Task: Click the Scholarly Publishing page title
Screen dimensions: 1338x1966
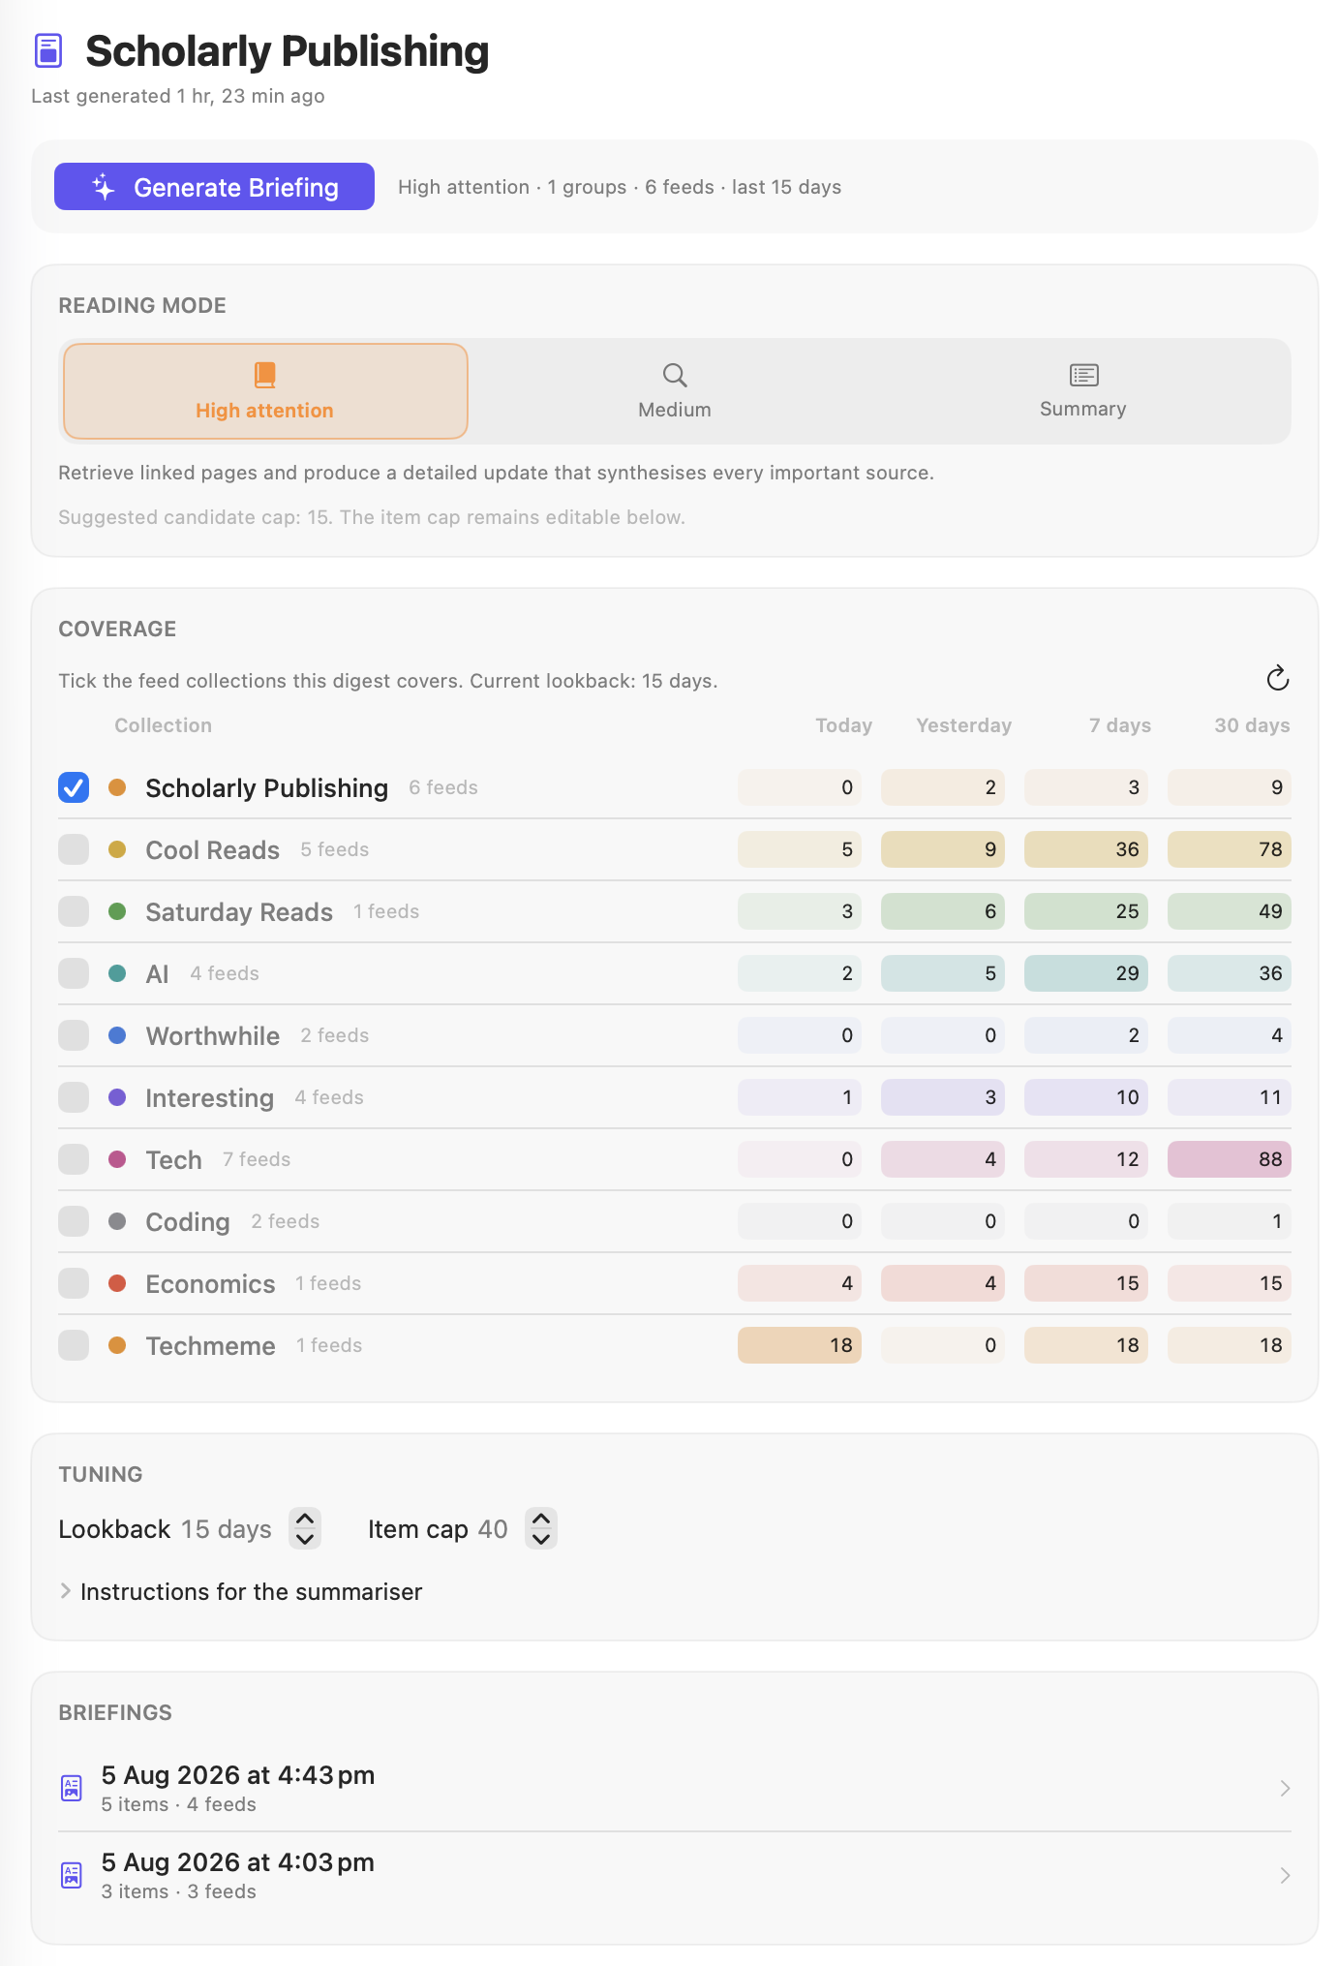Action: click(288, 51)
